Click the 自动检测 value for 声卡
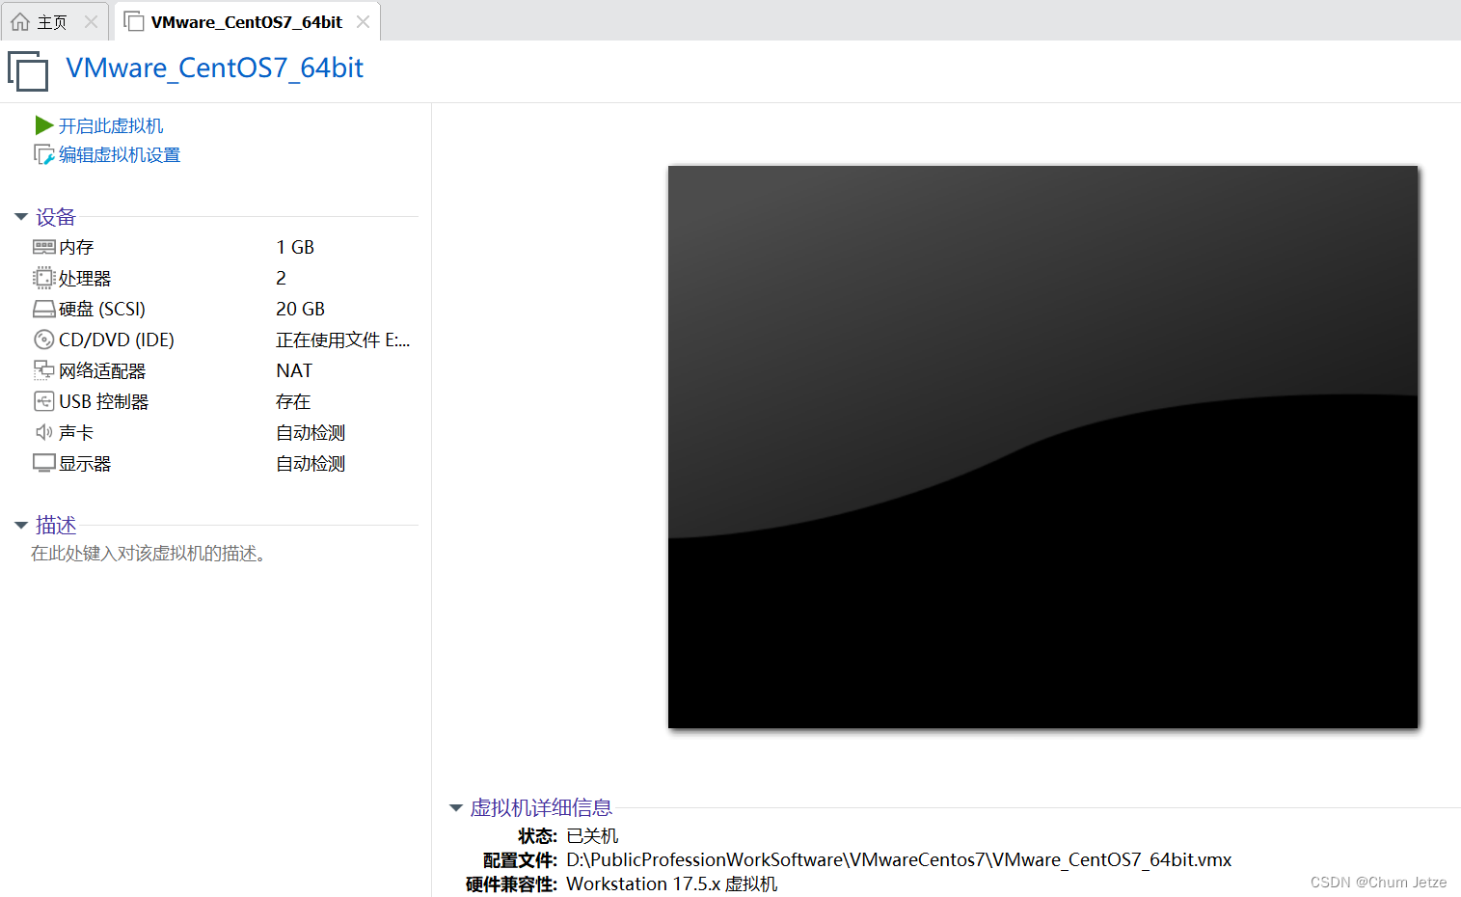 click(x=311, y=433)
